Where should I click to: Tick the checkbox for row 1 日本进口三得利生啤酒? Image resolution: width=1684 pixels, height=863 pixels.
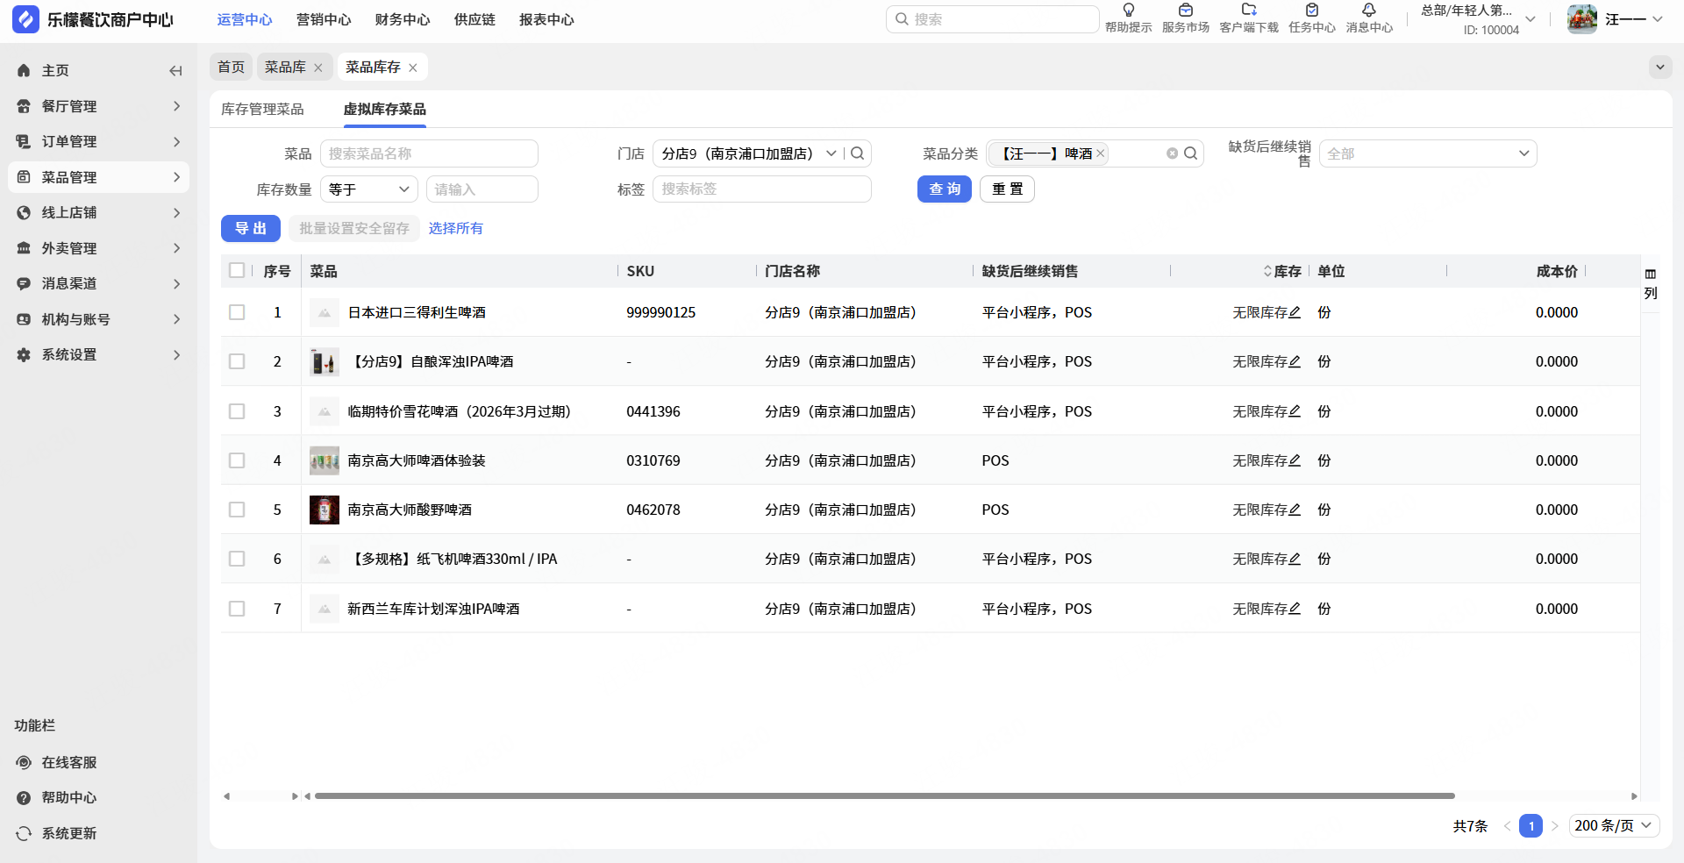237,312
